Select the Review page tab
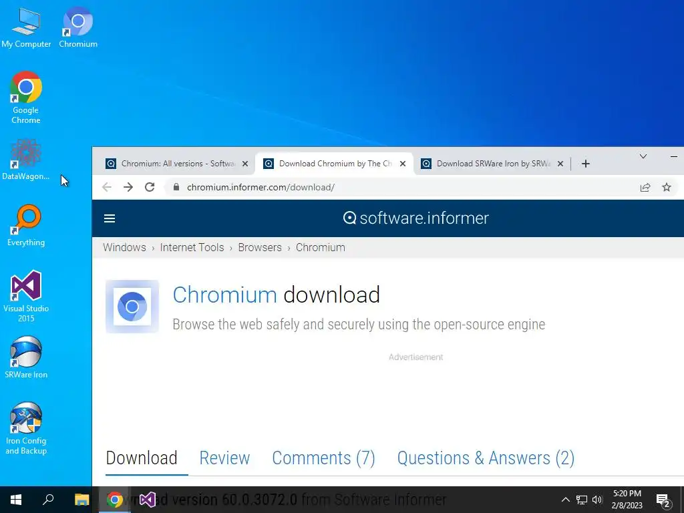 click(224, 458)
